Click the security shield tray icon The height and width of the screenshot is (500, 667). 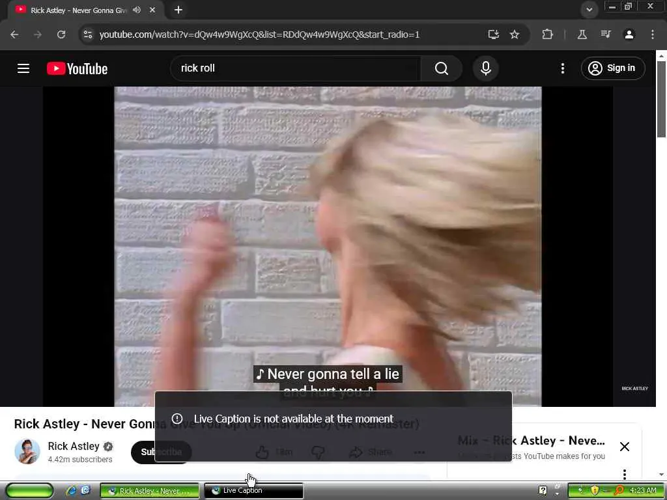[595, 491]
